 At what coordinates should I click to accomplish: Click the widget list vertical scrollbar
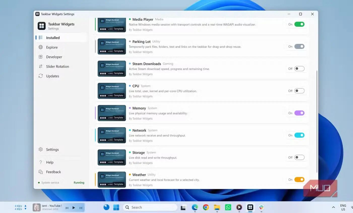click(316, 122)
